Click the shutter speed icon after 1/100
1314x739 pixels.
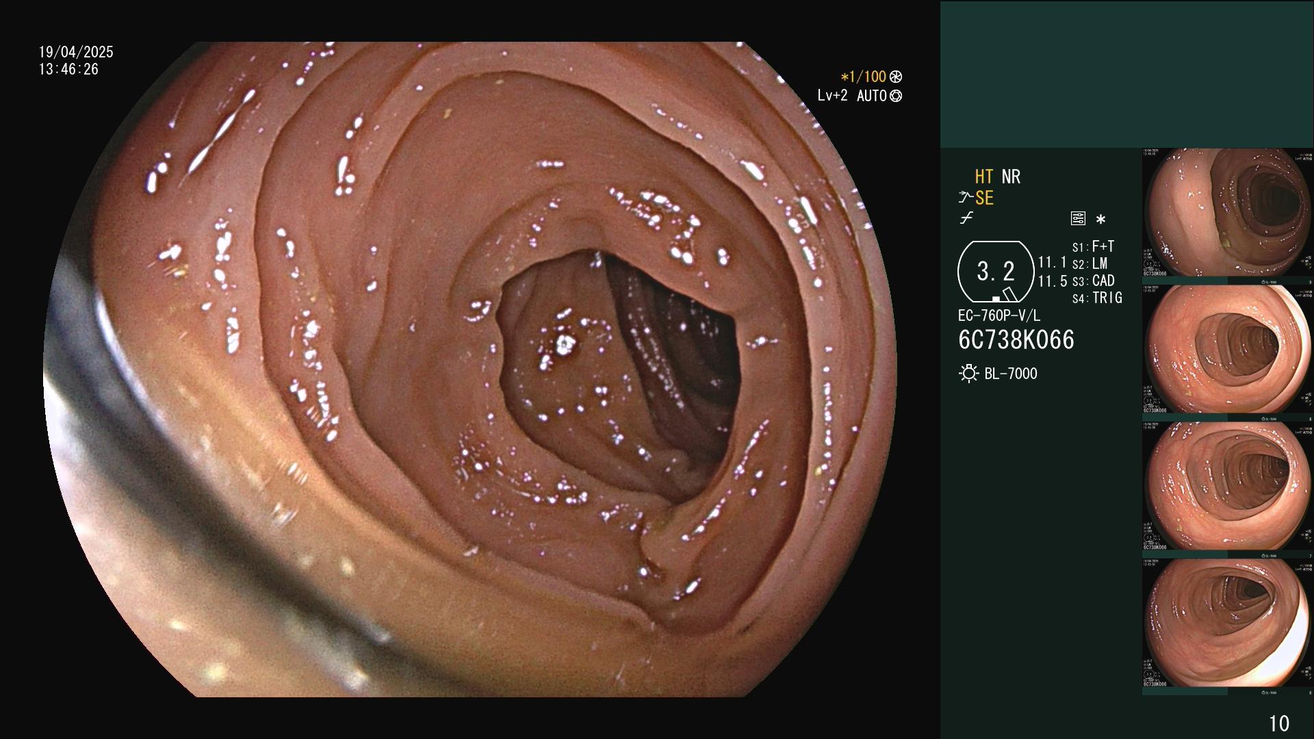(896, 77)
